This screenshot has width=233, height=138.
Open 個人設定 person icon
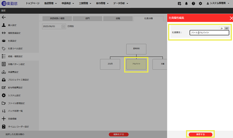4,25
